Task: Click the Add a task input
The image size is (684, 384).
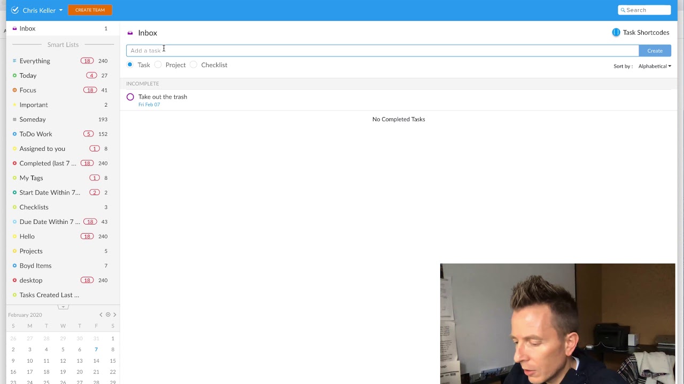Action: 382,51
